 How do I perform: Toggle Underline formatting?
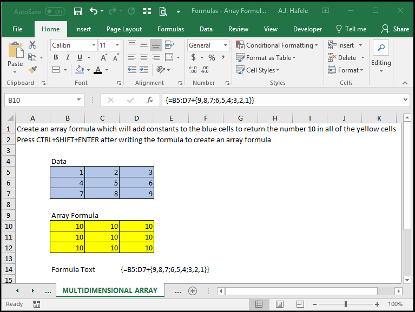(x=80, y=57)
